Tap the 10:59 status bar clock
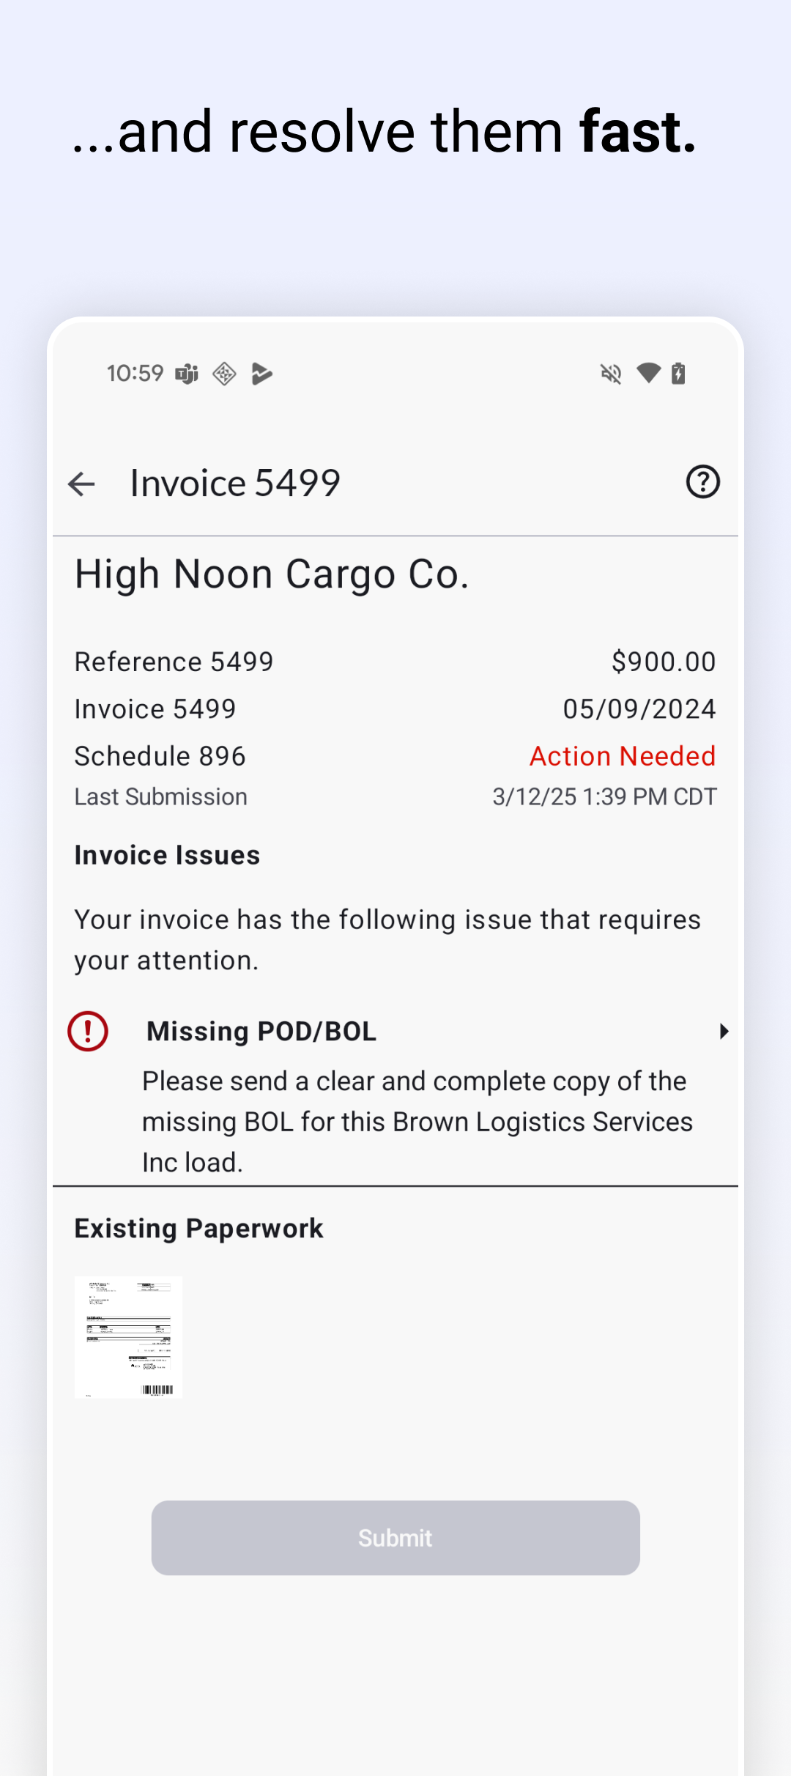This screenshot has width=791, height=1776. tap(135, 374)
